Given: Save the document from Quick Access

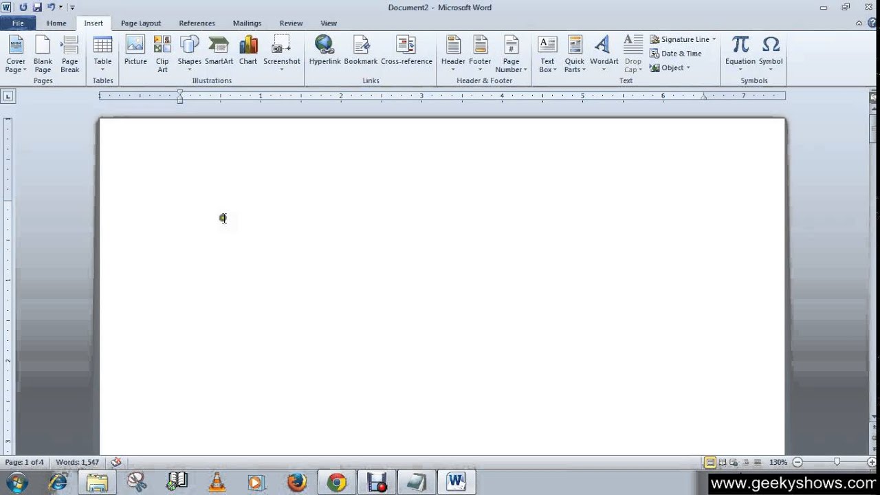Looking at the screenshot, I should point(37,7).
